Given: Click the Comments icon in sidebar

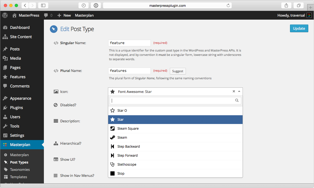Looking at the screenshot, I should [x=5, y=86].
